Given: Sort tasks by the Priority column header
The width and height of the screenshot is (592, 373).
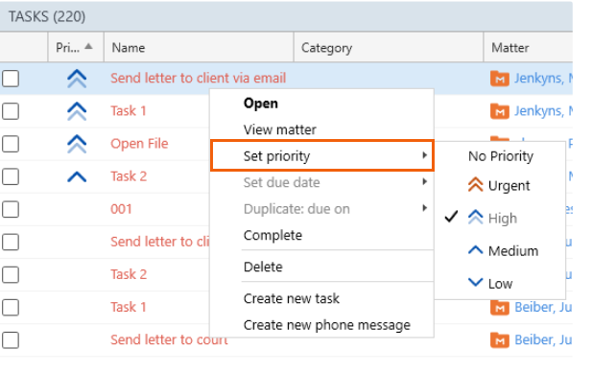Looking at the screenshot, I should tap(75, 48).
